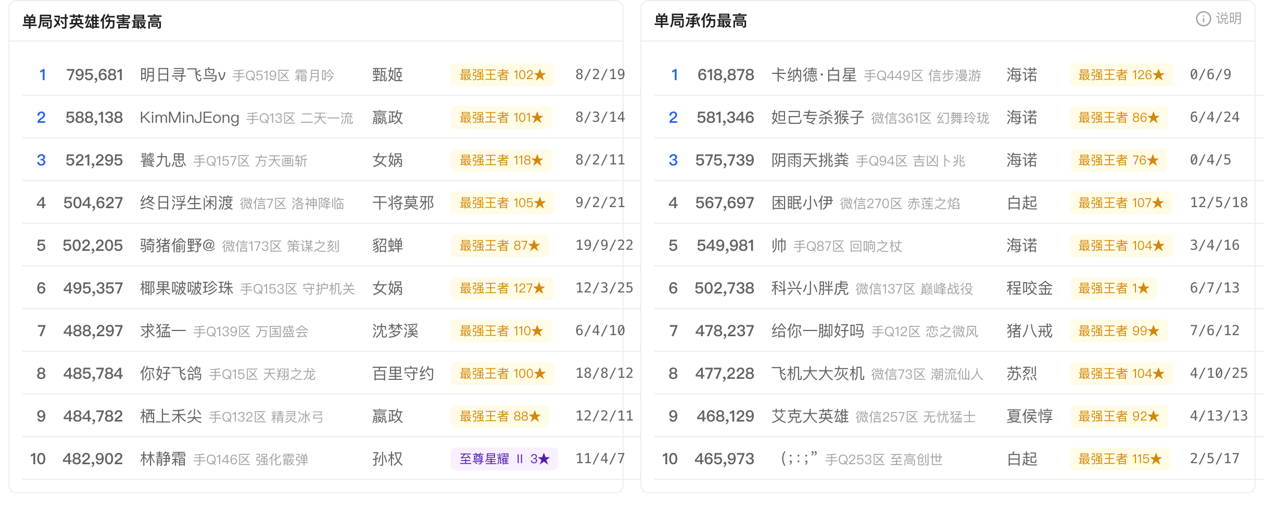Open player 卡纳德·白星 profile
This screenshot has height=510, width=1264.
tap(814, 75)
